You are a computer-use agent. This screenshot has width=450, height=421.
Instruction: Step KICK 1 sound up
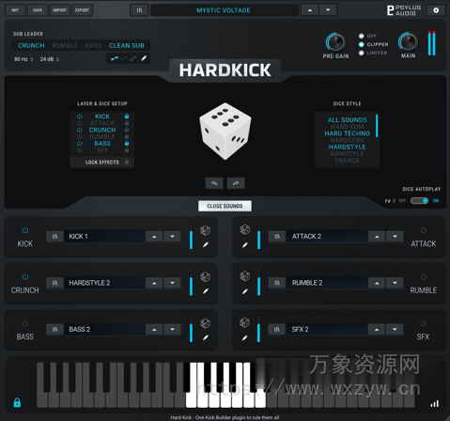[154, 237]
